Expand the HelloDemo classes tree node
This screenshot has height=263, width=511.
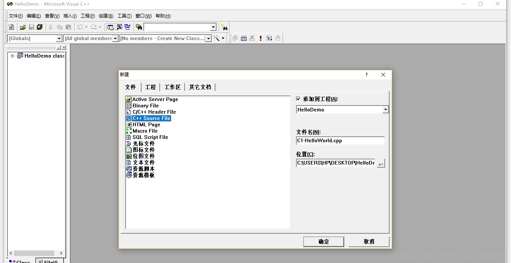point(12,56)
